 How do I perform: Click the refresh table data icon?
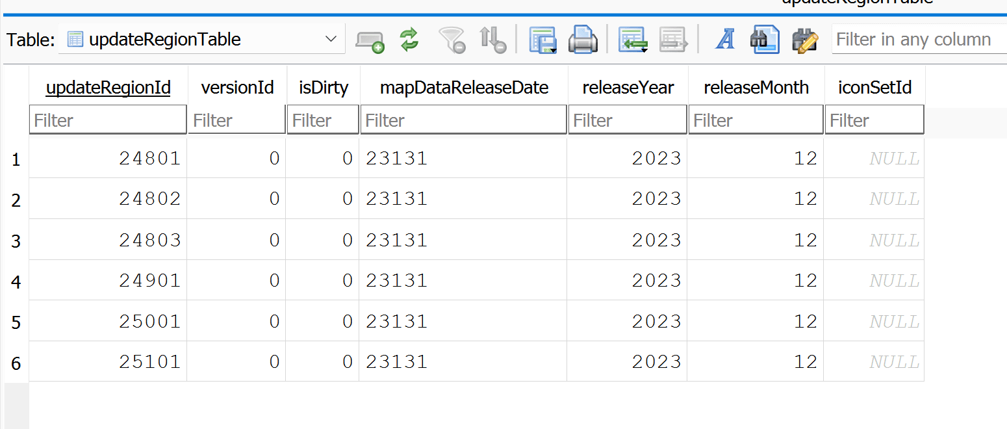[x=409, y=40]
